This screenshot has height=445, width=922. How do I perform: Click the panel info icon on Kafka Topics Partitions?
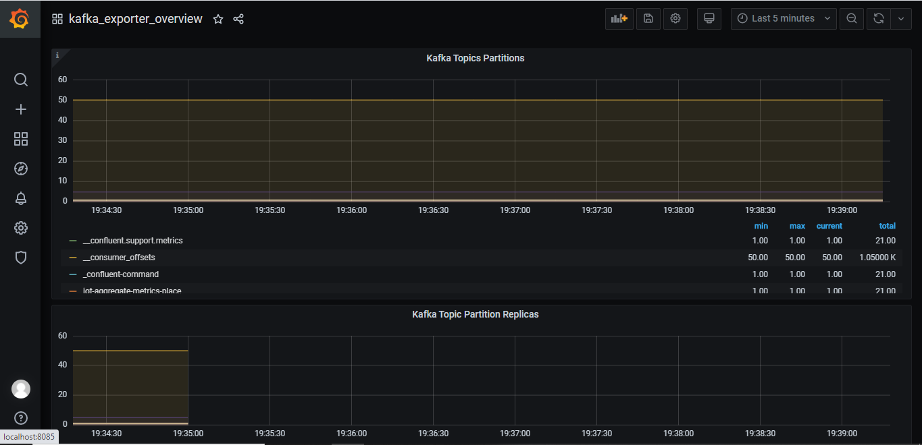57,55
